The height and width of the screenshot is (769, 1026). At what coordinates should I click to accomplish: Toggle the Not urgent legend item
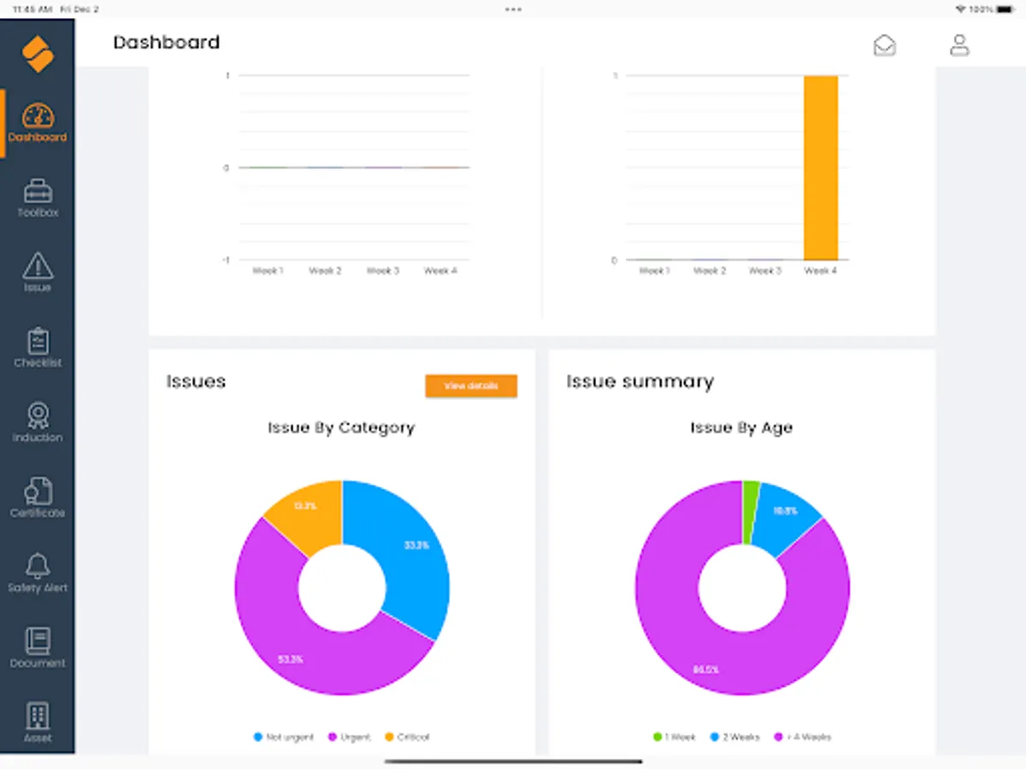284,737
